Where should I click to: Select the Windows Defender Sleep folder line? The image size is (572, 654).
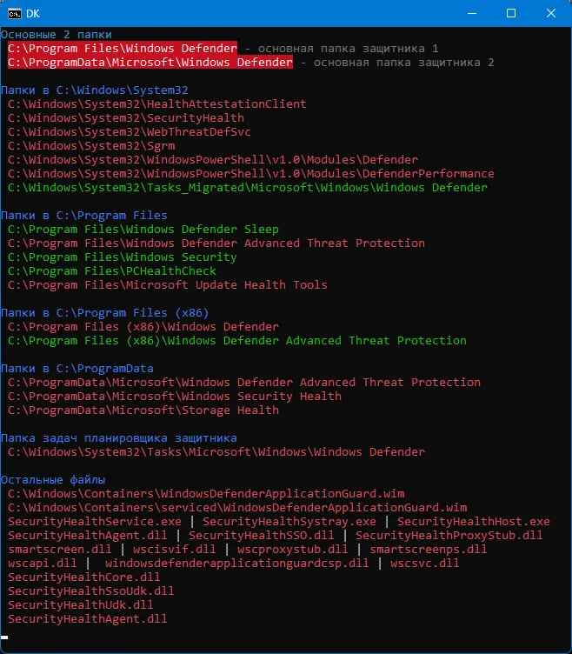click(143, 230)
